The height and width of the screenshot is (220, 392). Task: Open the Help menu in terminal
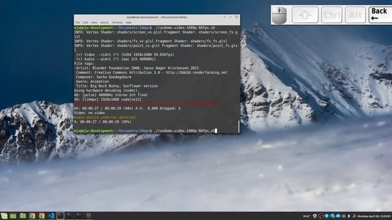point(129,23)
